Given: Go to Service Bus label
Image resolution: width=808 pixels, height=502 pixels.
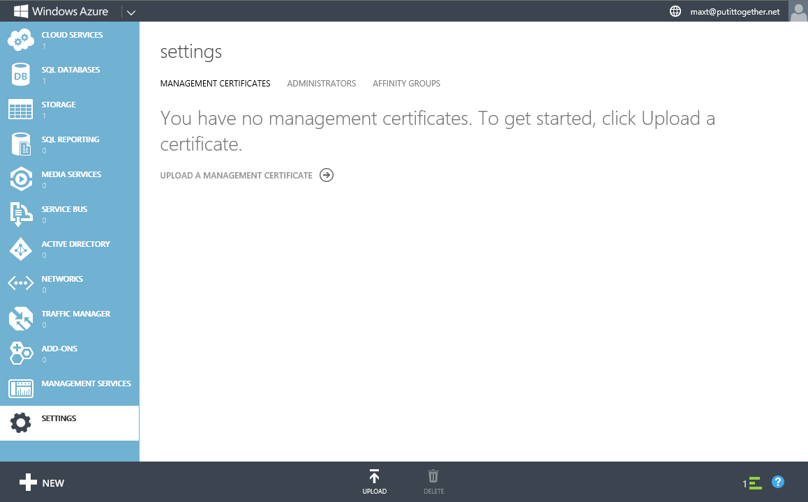Looking at the screenshot, I should click(x=64, y=209).
